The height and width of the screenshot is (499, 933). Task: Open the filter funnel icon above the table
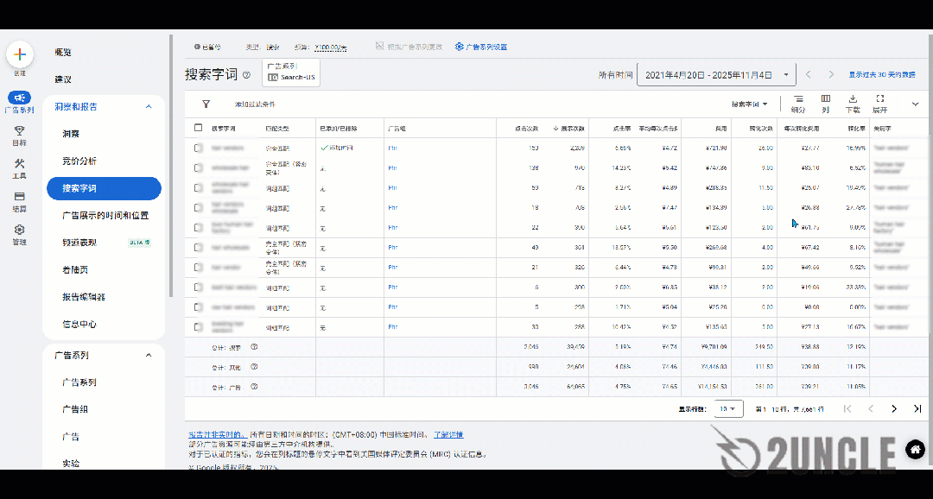(205, 104)
